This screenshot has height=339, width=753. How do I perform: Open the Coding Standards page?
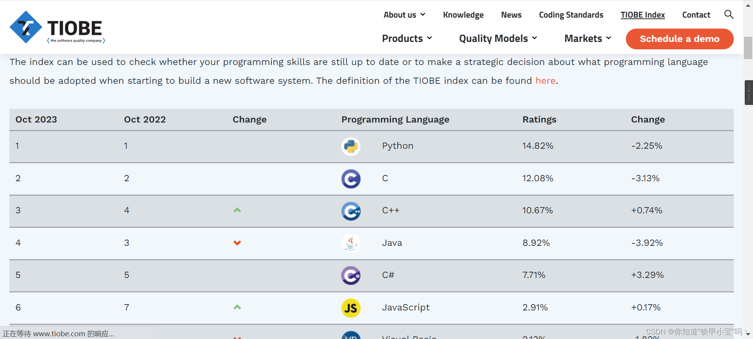pos(571,15)
